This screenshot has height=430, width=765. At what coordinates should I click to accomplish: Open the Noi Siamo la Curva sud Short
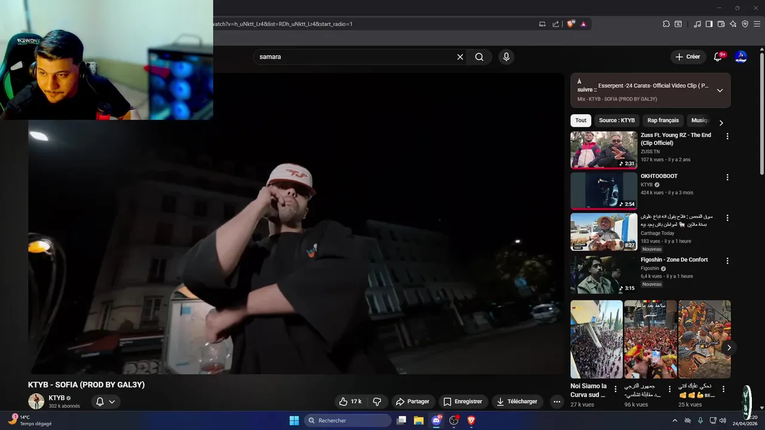click(x=596, y=339)
